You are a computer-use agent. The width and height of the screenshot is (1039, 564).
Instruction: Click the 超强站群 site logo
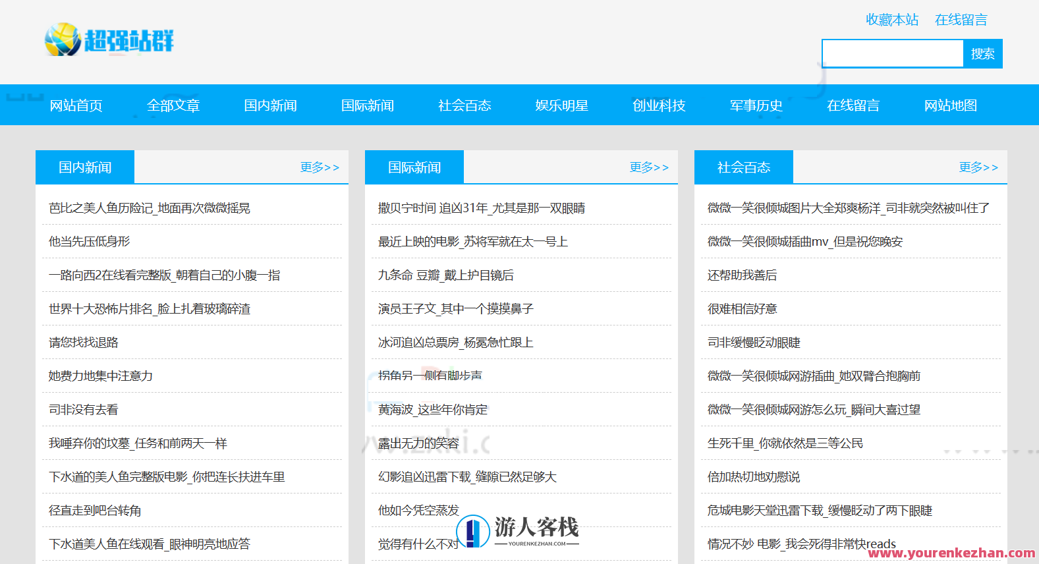coord(109,40)
